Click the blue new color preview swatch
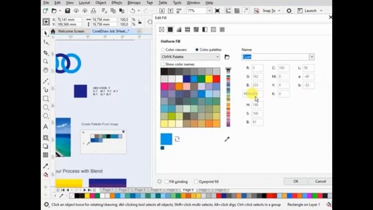Image resolution: width=373 pixels, height=210 pixels. coord(166,139)
